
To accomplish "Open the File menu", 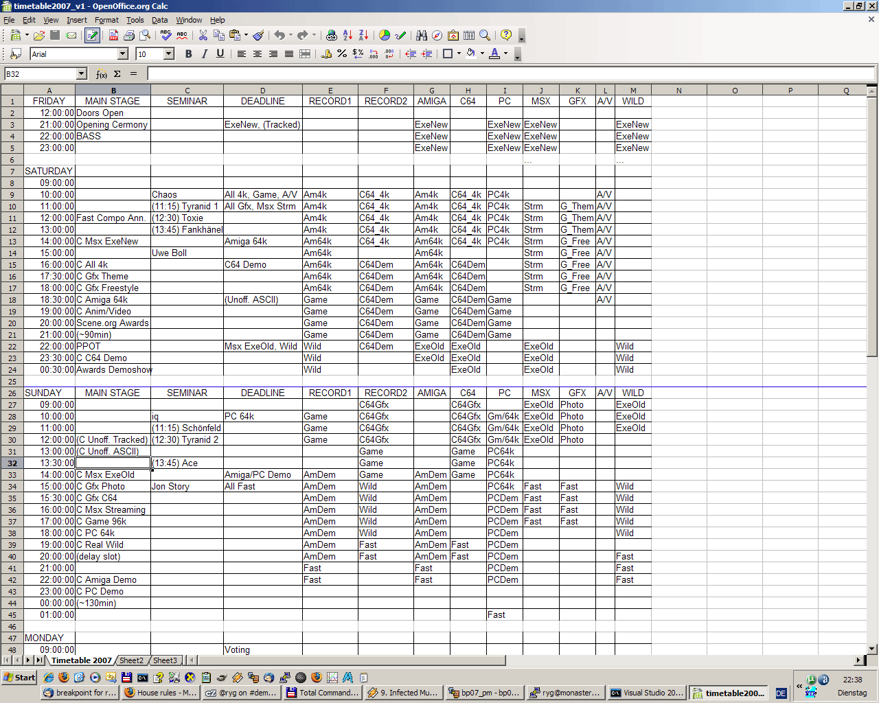I will (x=9, y=20).
